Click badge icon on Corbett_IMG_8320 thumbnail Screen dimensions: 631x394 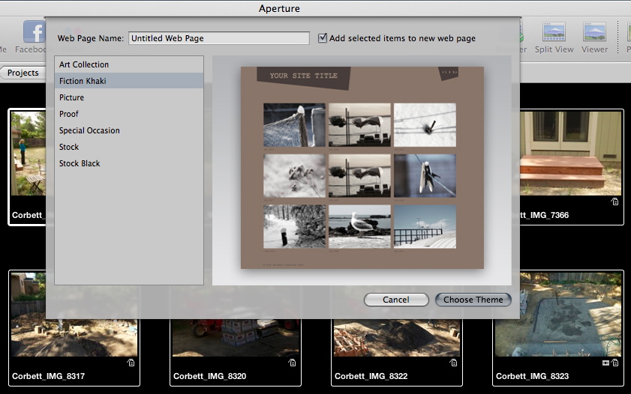(292, 363)
